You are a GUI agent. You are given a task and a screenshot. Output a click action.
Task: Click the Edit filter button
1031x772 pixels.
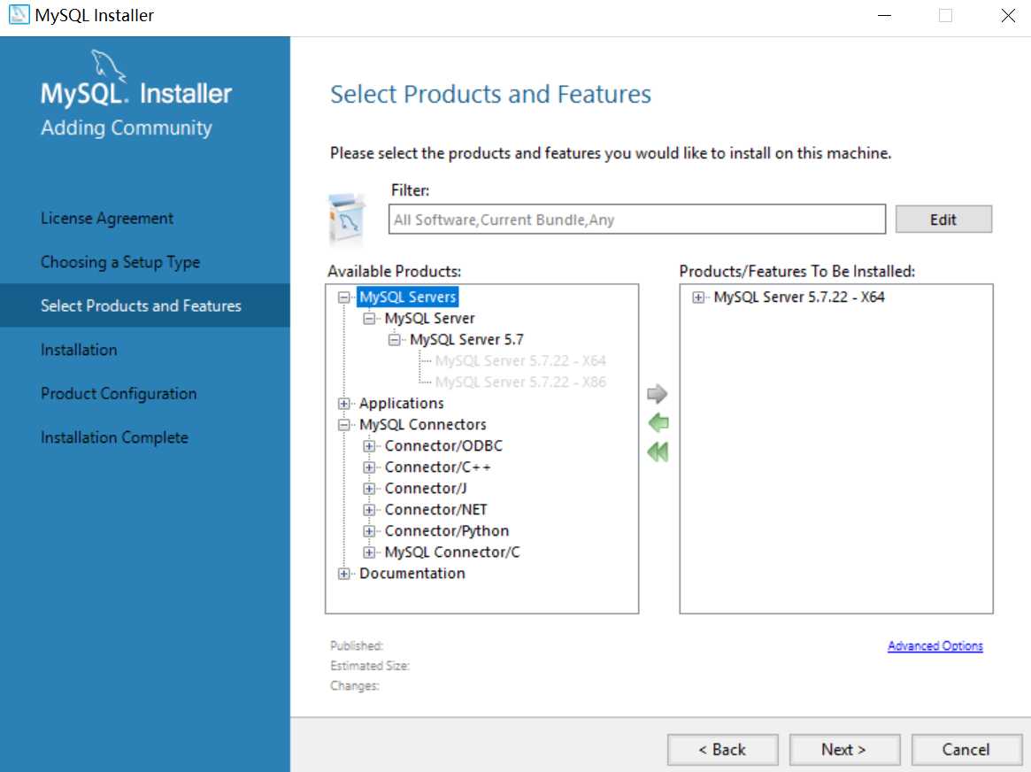coord(943,219)
